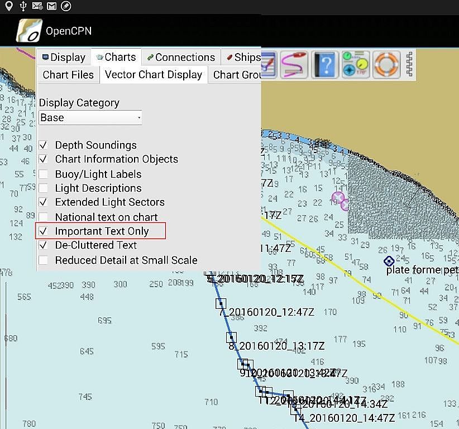Disable Extended Light Sectors
This screenshot has height=429, width=459.
point(44,202)
